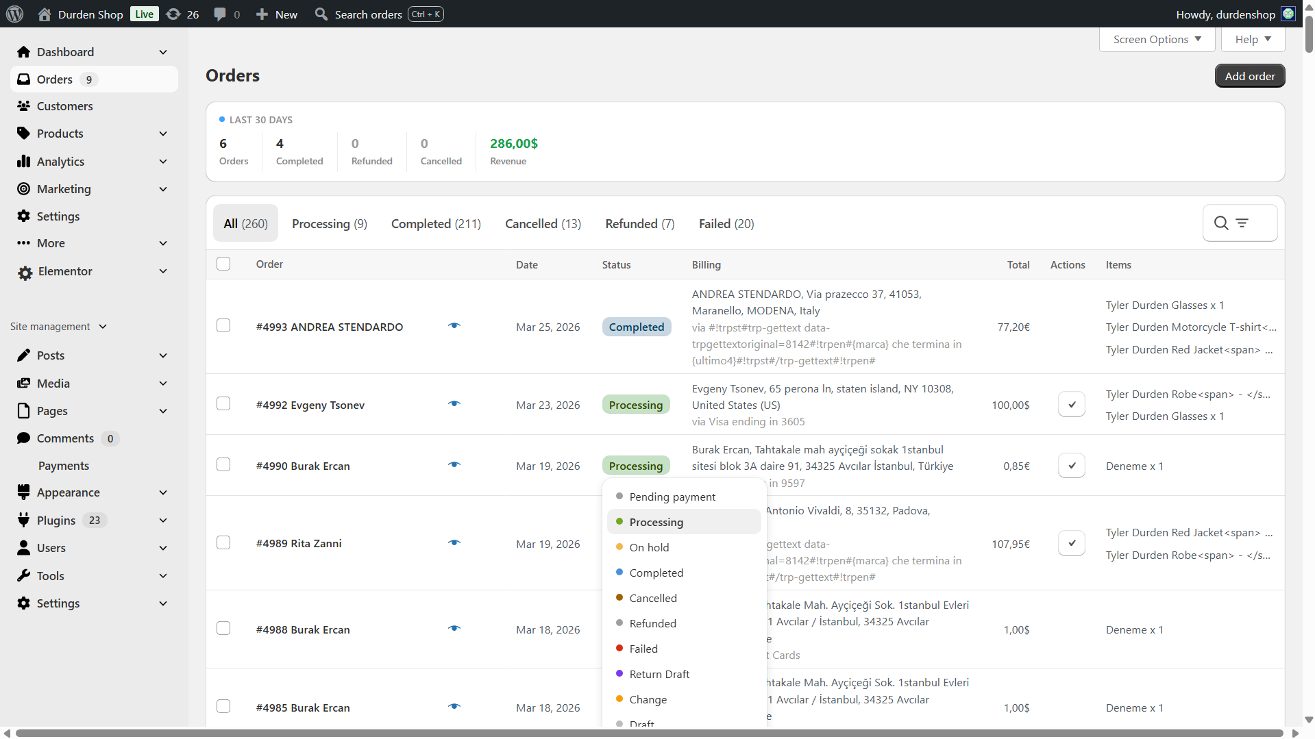Screen dimensions: 1315x739
Task: Mark order #4992 complete with checkmark icon
Action: 1071,405
